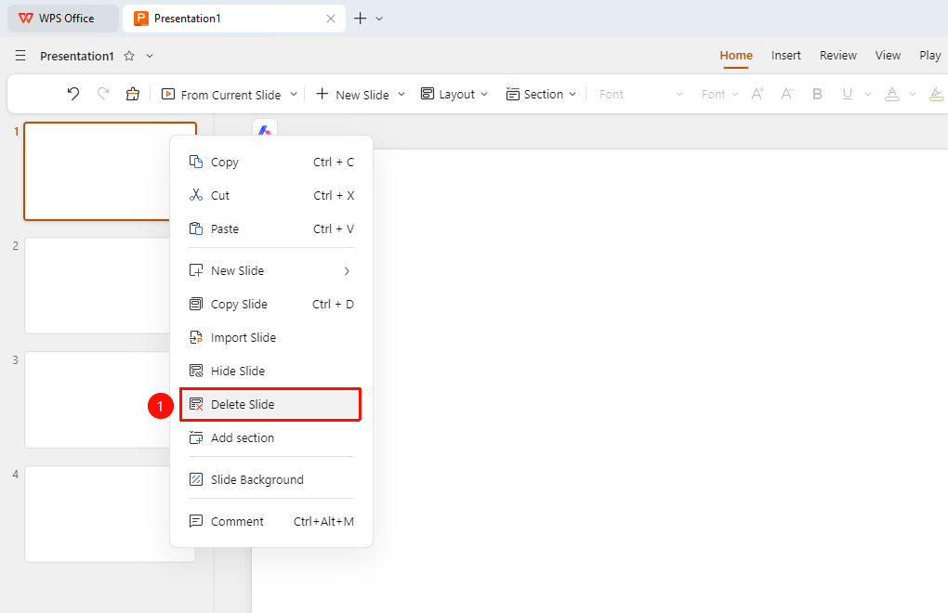Open underline style dropdown arrow
This screenshot has width=948, height=613.
pyautogui.click(x=868, y=94)
